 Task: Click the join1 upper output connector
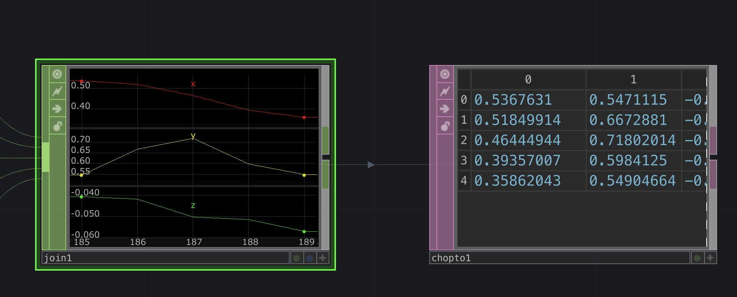click(x=325, y=140)
